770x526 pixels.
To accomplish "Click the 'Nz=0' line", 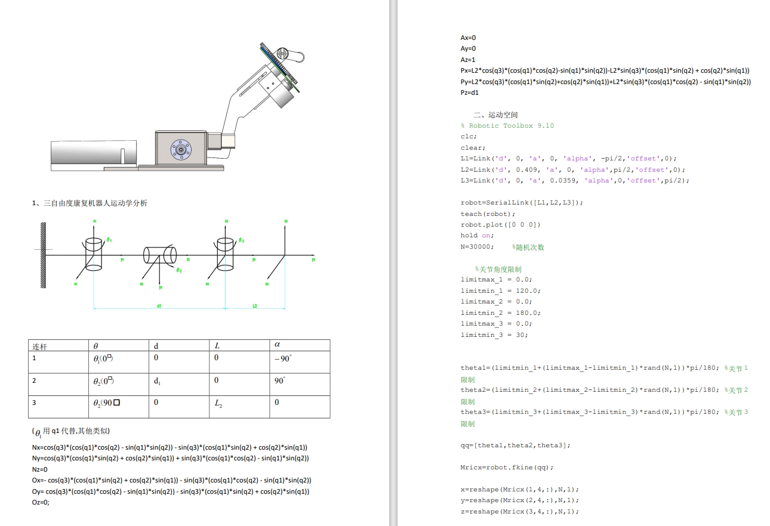I will [x=40, y=469].
